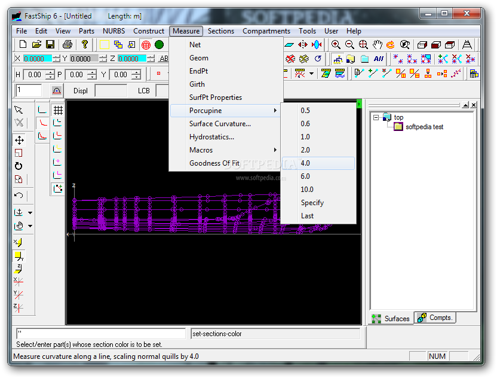Click the Z coordinate input field
The image size is (497, 378).
tap(132, 59)
